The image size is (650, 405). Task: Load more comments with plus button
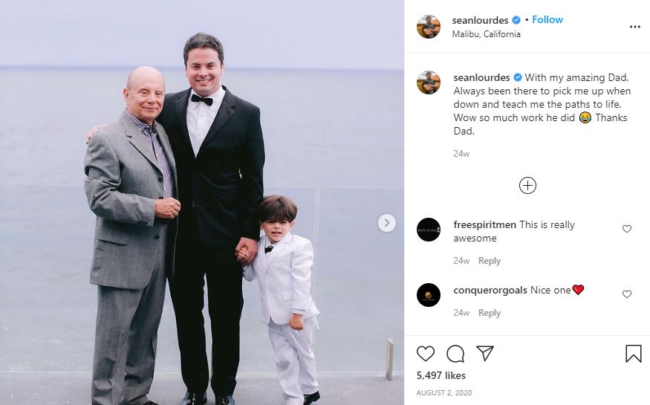click(527, 186)
